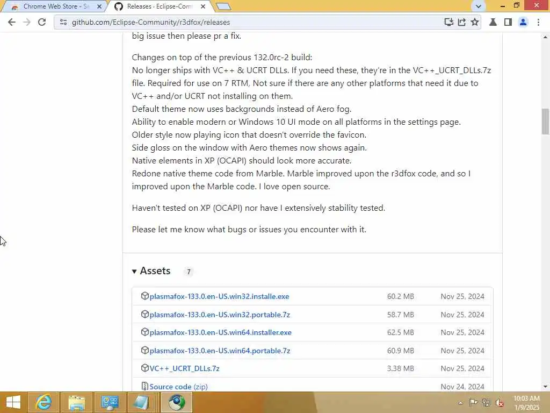Click the forward navigation arrow
The width and height of the screenshot is (550, 413).
(27, 22)
